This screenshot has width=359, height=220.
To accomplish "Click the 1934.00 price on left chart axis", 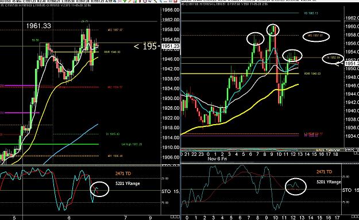I will [x=171, y=88].
